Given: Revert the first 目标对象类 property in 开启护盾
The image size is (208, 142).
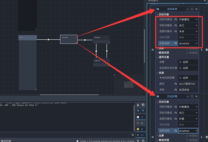Looking at the screenshot, I should (x=175, y=107).
